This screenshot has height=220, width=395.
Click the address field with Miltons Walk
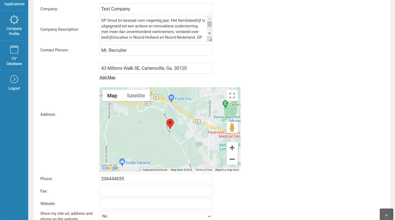coord(156,68)
